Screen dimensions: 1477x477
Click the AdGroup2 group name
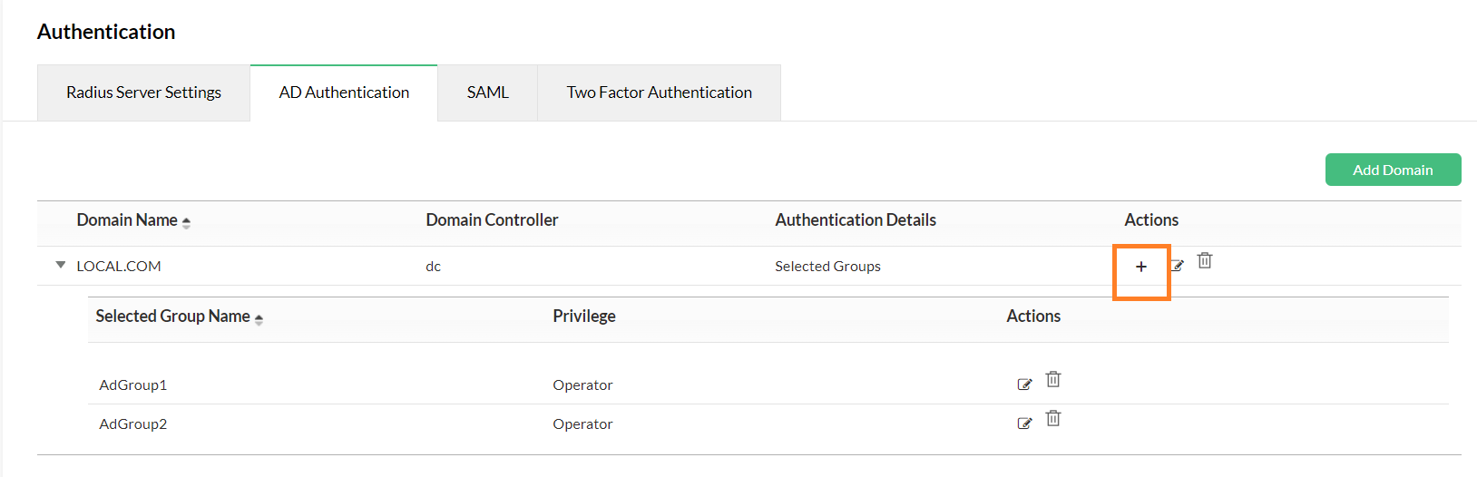coord(133,424)
